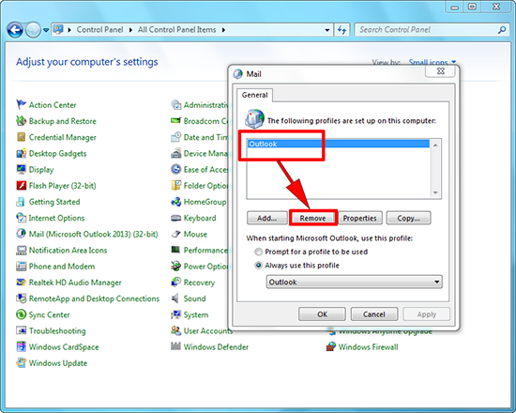Open the User Accounts link
Screen dimensions: 516x413
208,330
